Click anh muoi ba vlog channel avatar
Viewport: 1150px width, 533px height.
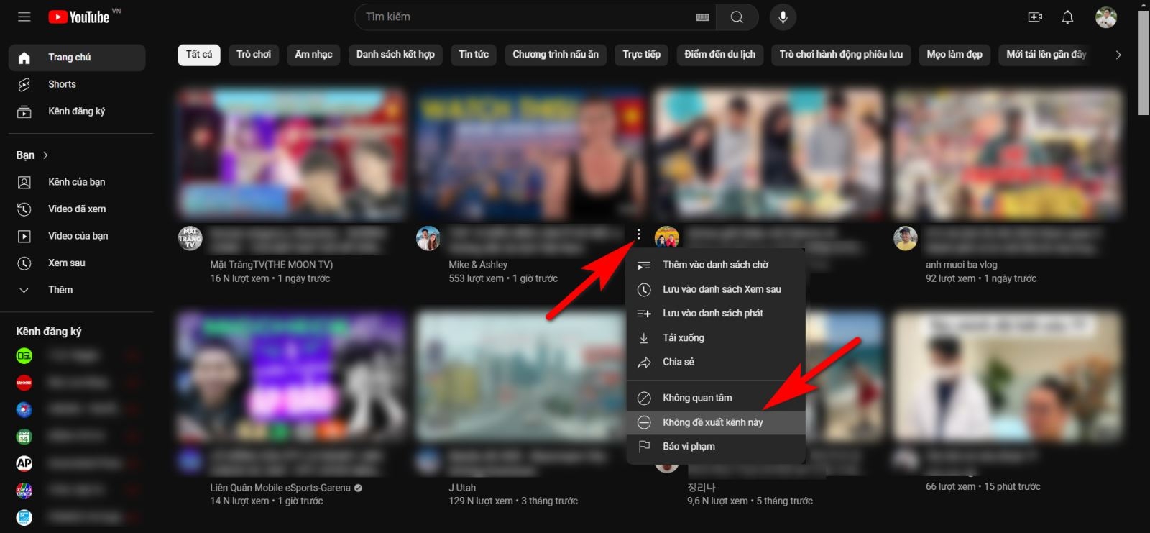[x=906, y=238]
